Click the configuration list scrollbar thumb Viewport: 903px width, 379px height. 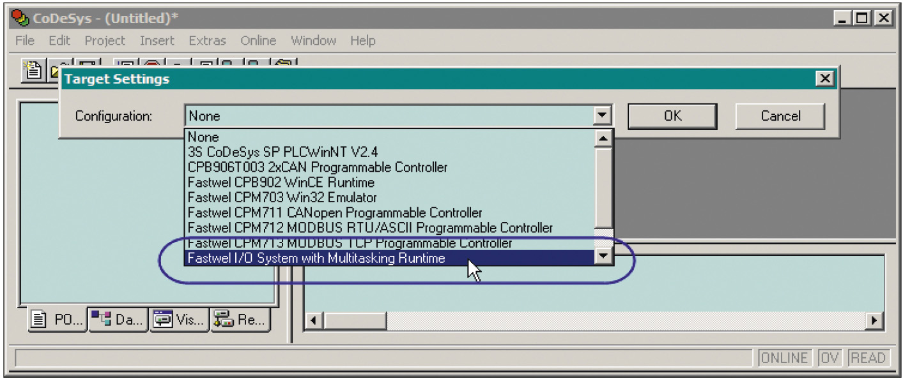click(603, 187)
